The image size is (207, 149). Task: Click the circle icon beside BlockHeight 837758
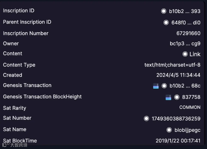177,97
